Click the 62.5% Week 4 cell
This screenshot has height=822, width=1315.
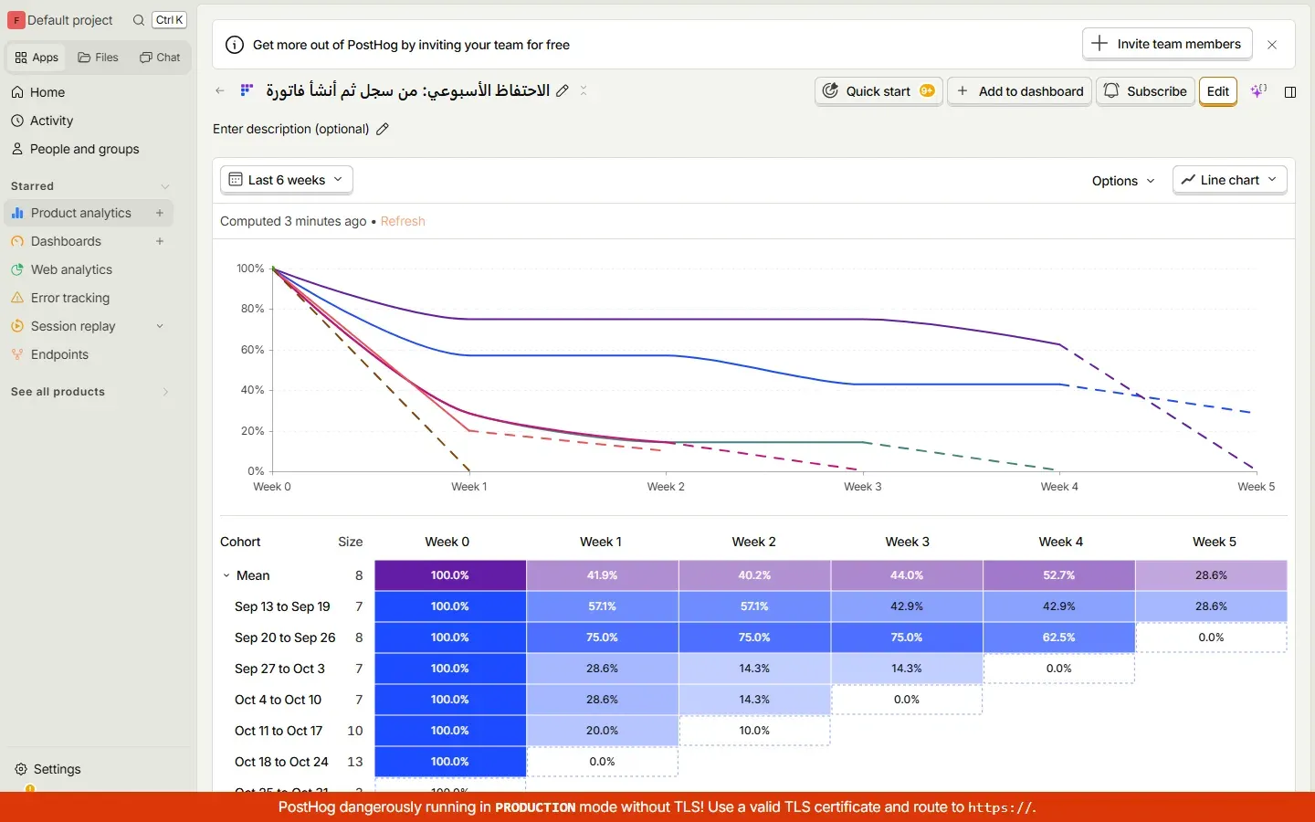[x=1059, y=638]
